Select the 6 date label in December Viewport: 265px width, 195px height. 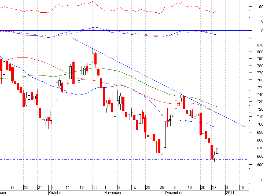(175, 187)
